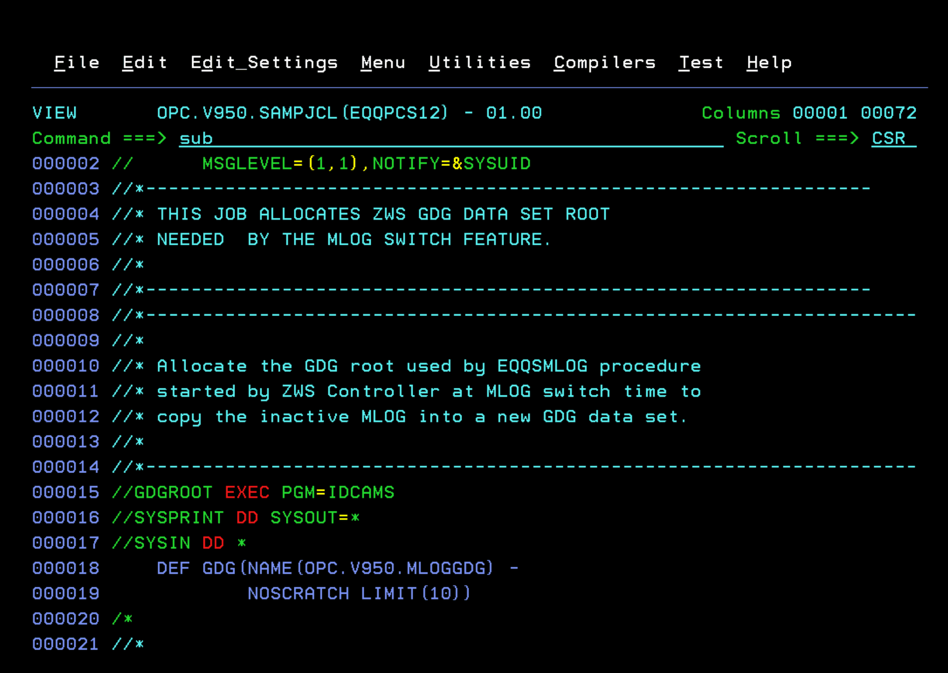
Task: Click line number 000015
Action: coord(66,492)
